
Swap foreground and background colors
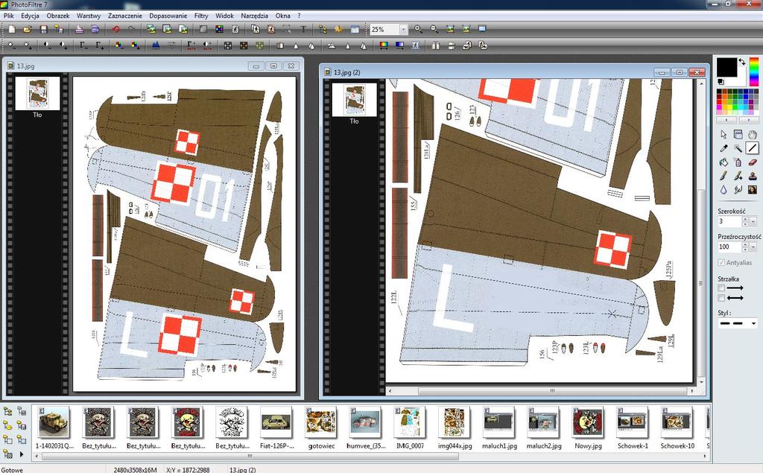(x=741, y=62)
